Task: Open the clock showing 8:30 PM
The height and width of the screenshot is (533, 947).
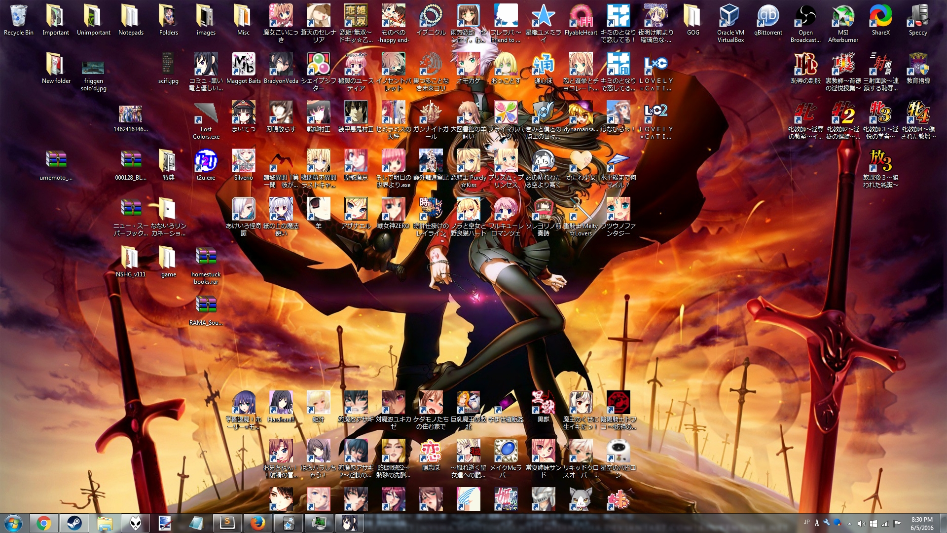Action: point(922,523)
